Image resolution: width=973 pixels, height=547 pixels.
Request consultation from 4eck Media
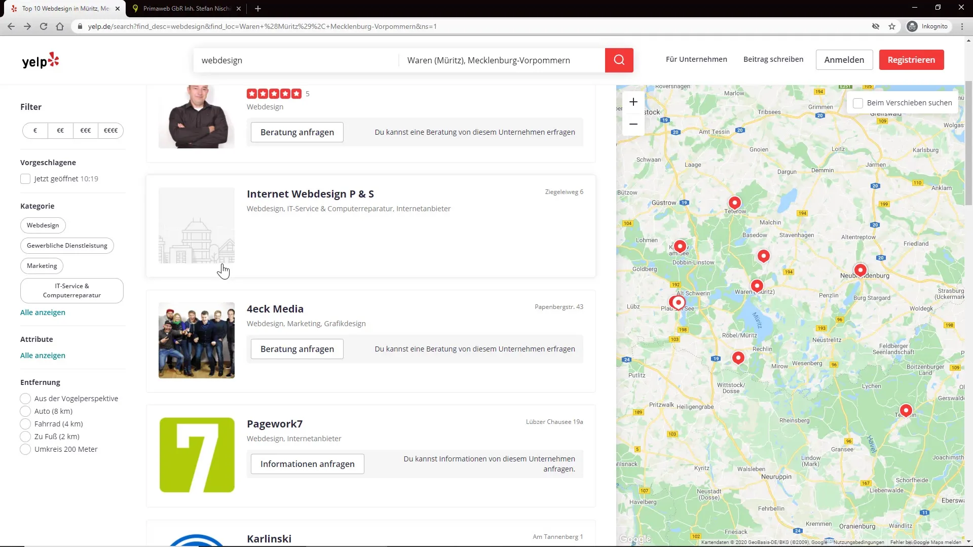tap(297, 349)
